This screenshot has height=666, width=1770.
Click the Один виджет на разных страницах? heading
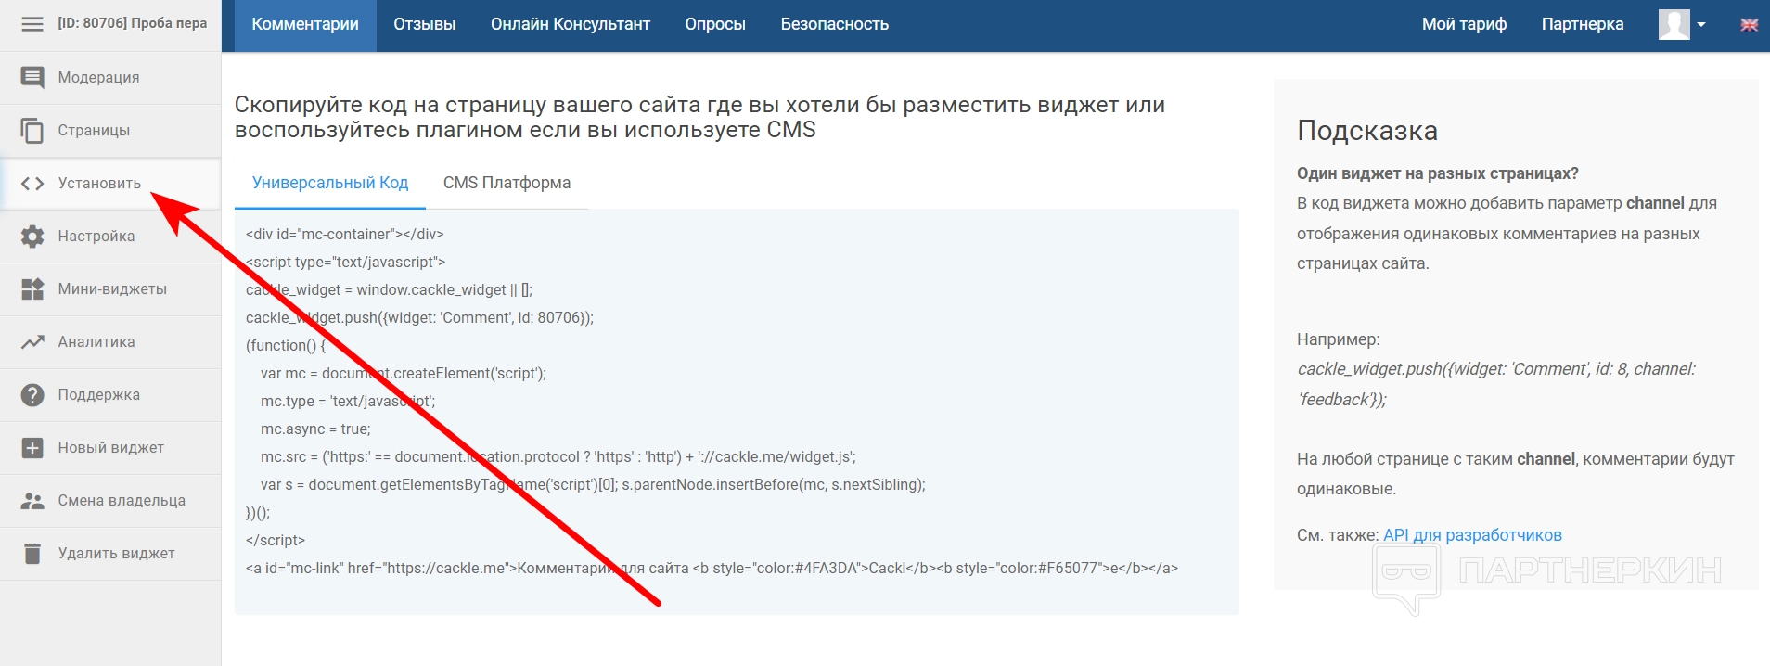pyautogui.click(x=1438, y=174)
